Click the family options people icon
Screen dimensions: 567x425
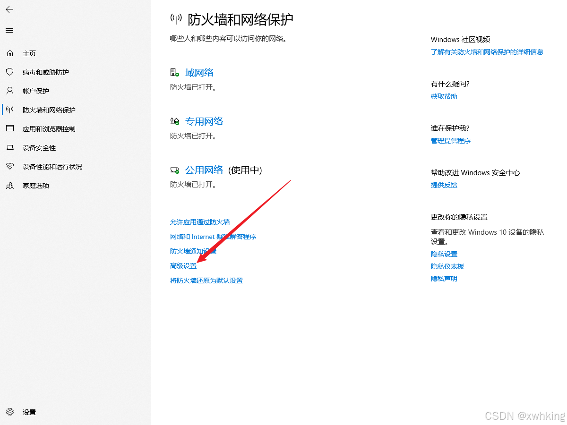click(10, 186)
